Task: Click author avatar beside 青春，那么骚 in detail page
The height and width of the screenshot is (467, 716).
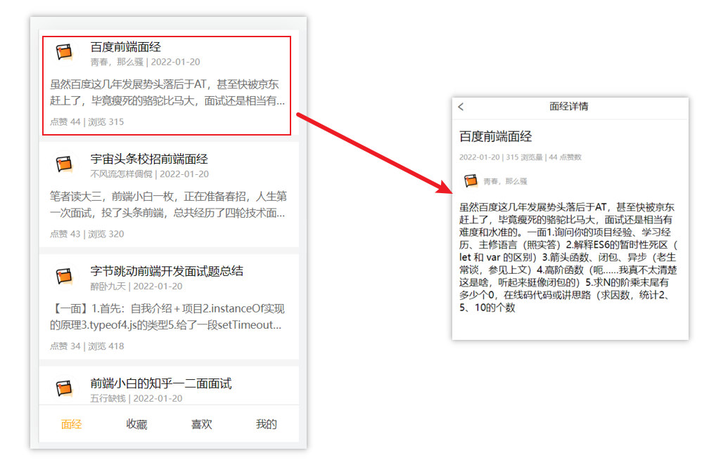Action: coord(471,180)
